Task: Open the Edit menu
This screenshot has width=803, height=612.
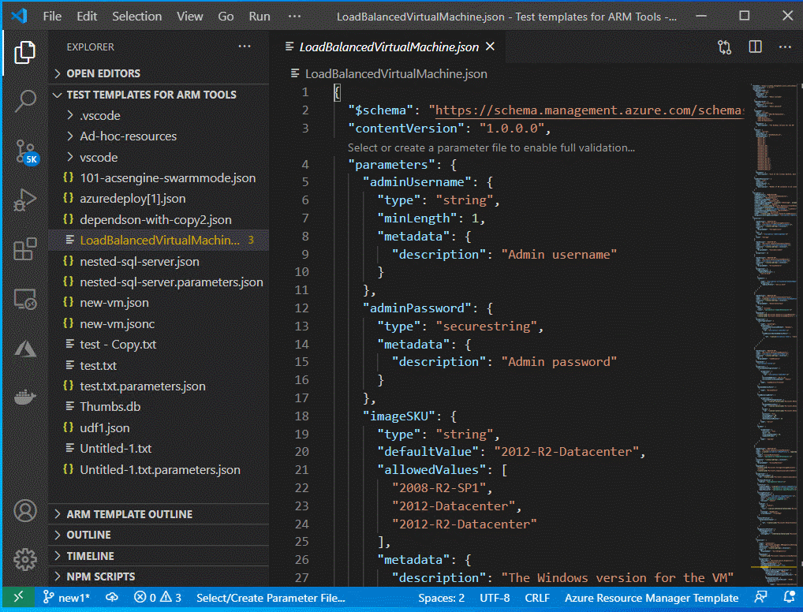Action: pyautogui.click(x=87, y=17)
